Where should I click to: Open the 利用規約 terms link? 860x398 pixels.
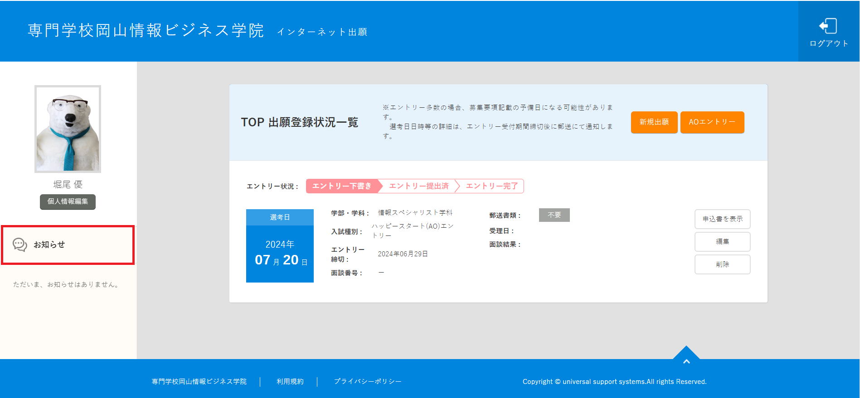coord(290,382)
